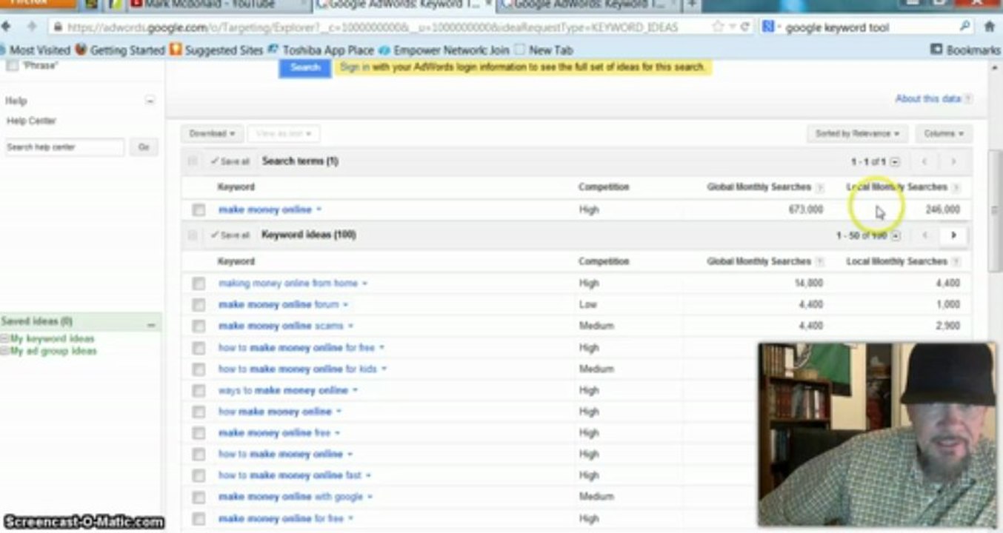Open Suggested Sites bookmark
Screen dimensions: 1003x533
(216, 50)
